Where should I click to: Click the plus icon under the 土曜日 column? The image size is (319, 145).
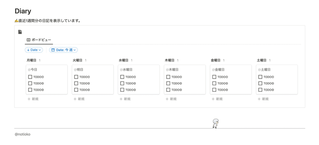(259, 99)
